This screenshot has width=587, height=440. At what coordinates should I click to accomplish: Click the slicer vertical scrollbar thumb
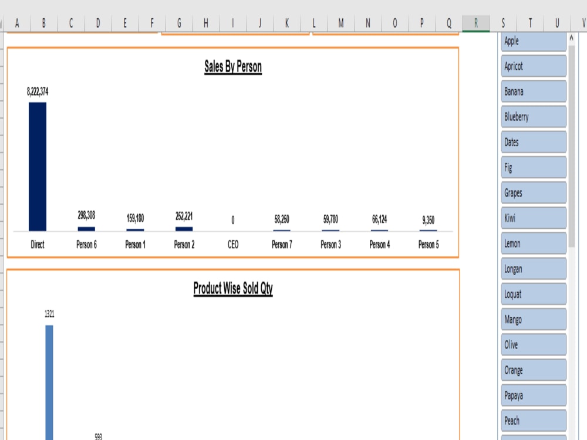tap(571, 146)
